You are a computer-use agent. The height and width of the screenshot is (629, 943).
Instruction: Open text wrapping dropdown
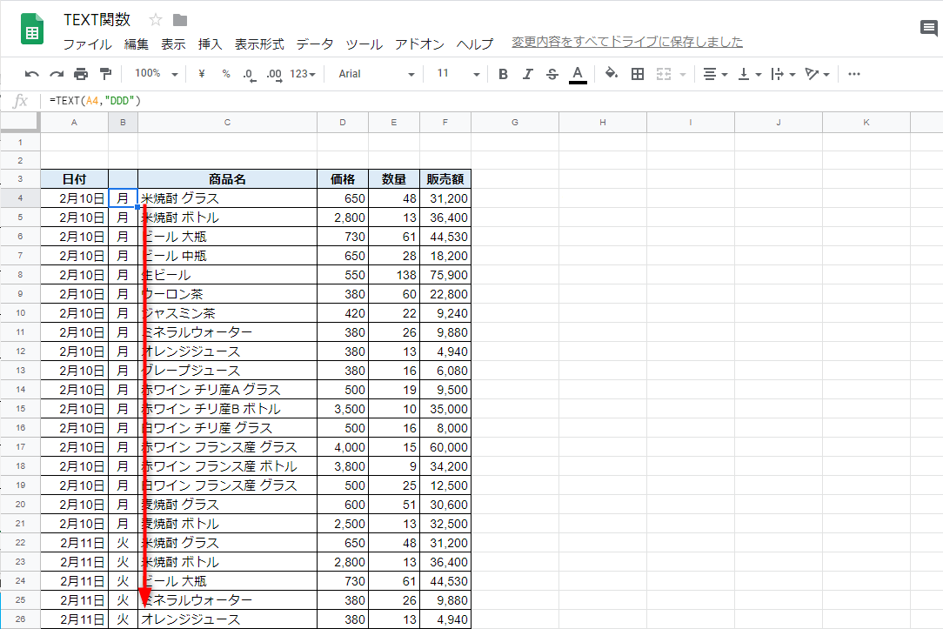(x=783, y=74)
